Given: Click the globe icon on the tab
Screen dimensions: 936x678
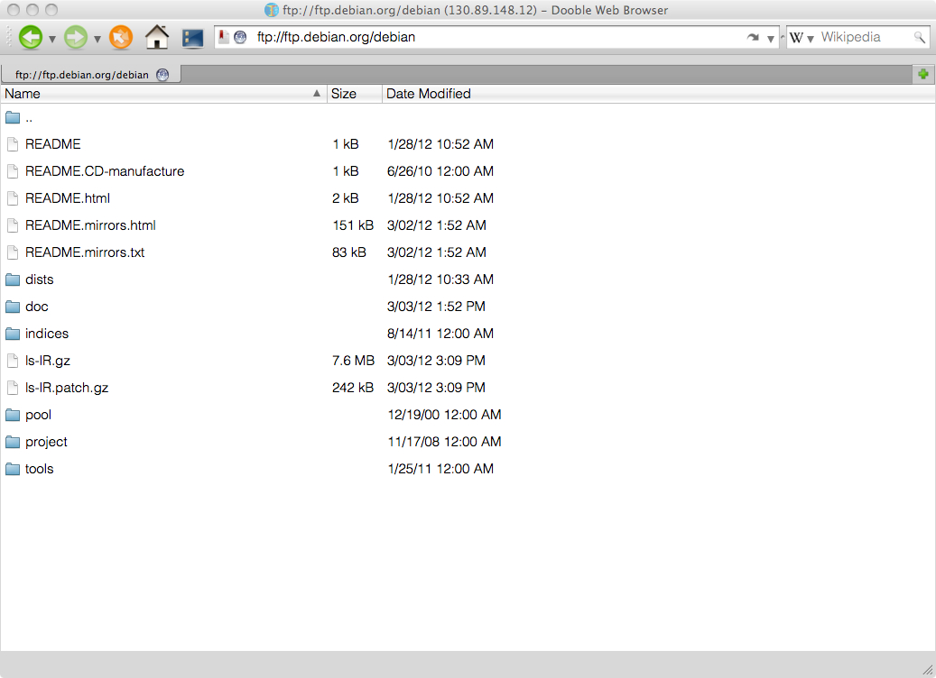Looking at the screenshot, I should pyautogui.click(x=162, y=75).
